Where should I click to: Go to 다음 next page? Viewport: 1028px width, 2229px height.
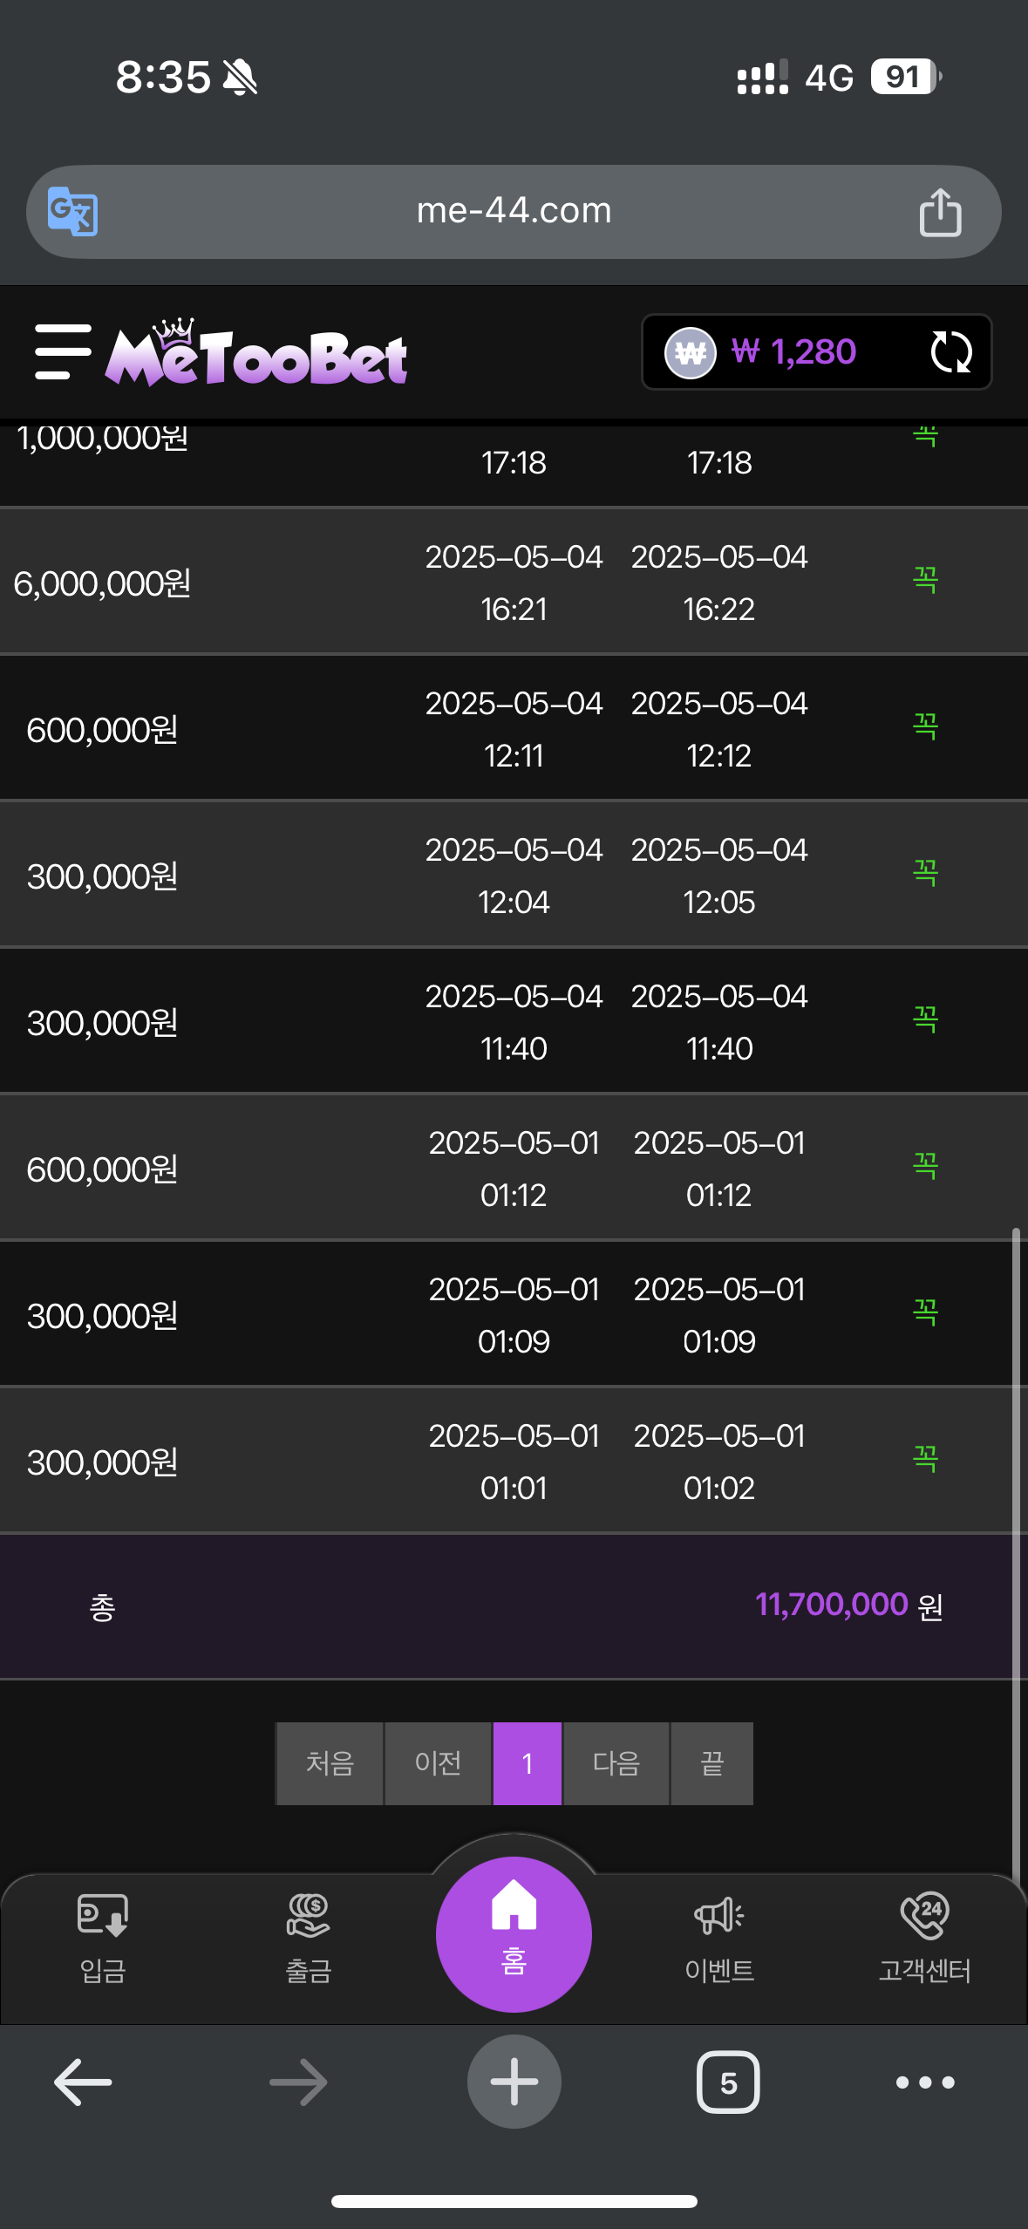(616, 1763)
